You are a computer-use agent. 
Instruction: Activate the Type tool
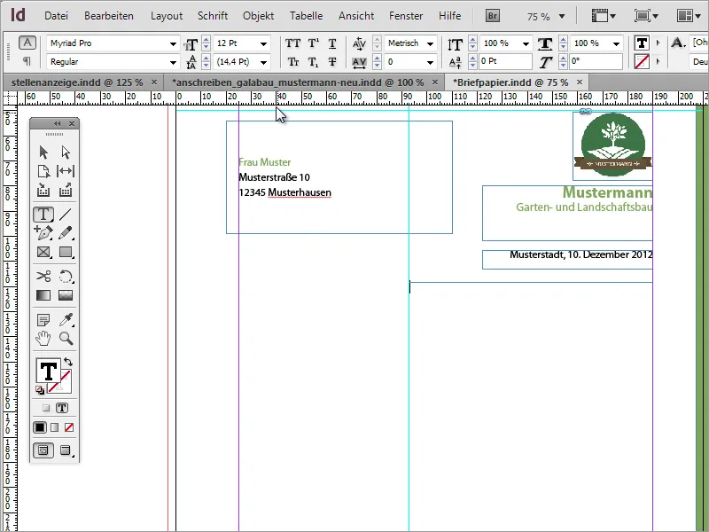43,214
